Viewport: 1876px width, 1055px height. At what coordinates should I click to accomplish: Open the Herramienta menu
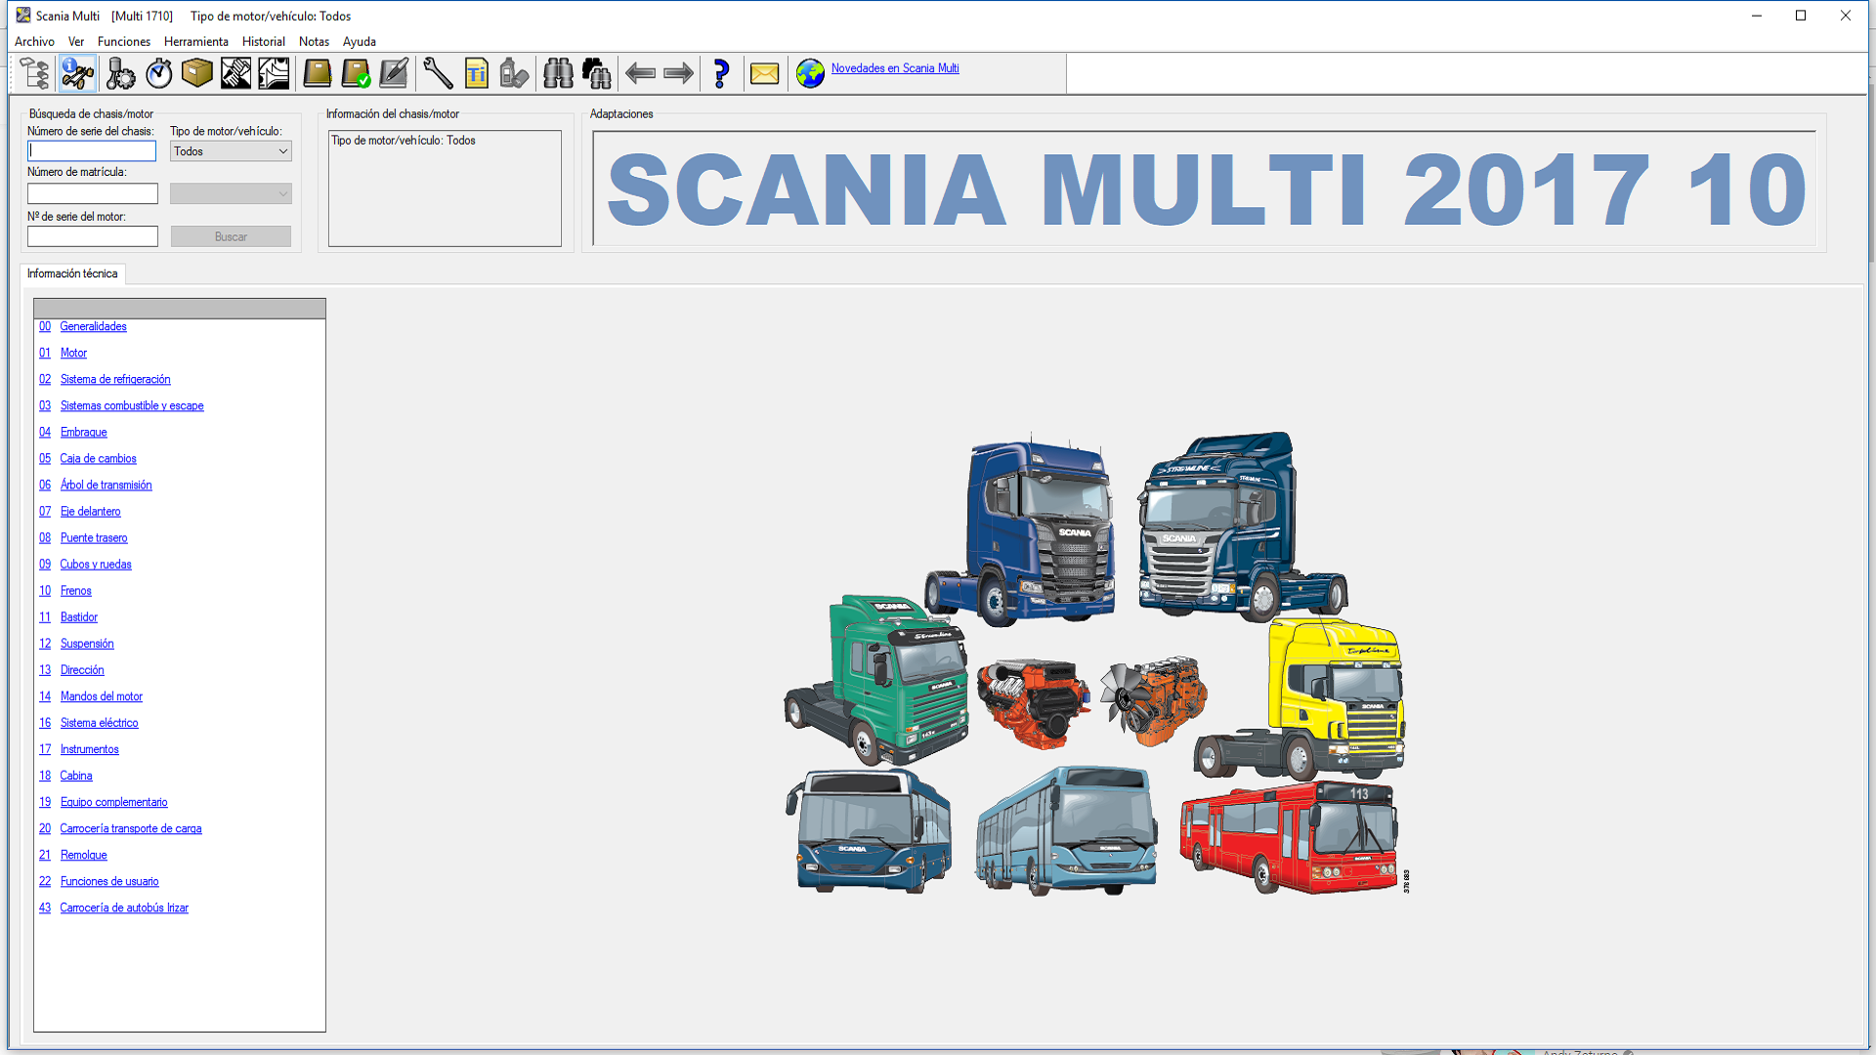[195, 41]
